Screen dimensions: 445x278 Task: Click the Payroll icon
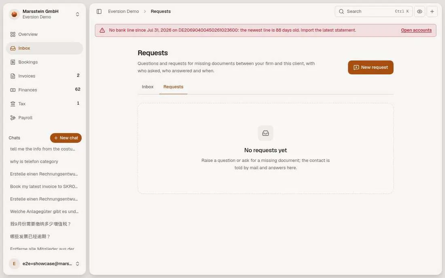point(13,118)
